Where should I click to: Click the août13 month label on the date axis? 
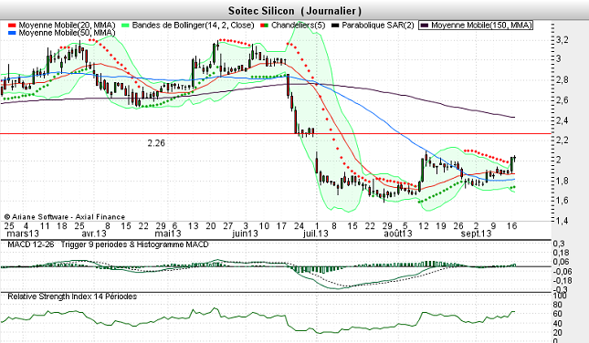(398, 234)
